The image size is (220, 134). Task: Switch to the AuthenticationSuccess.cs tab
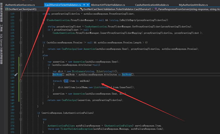pyautogui.click(x=20, y=5)
